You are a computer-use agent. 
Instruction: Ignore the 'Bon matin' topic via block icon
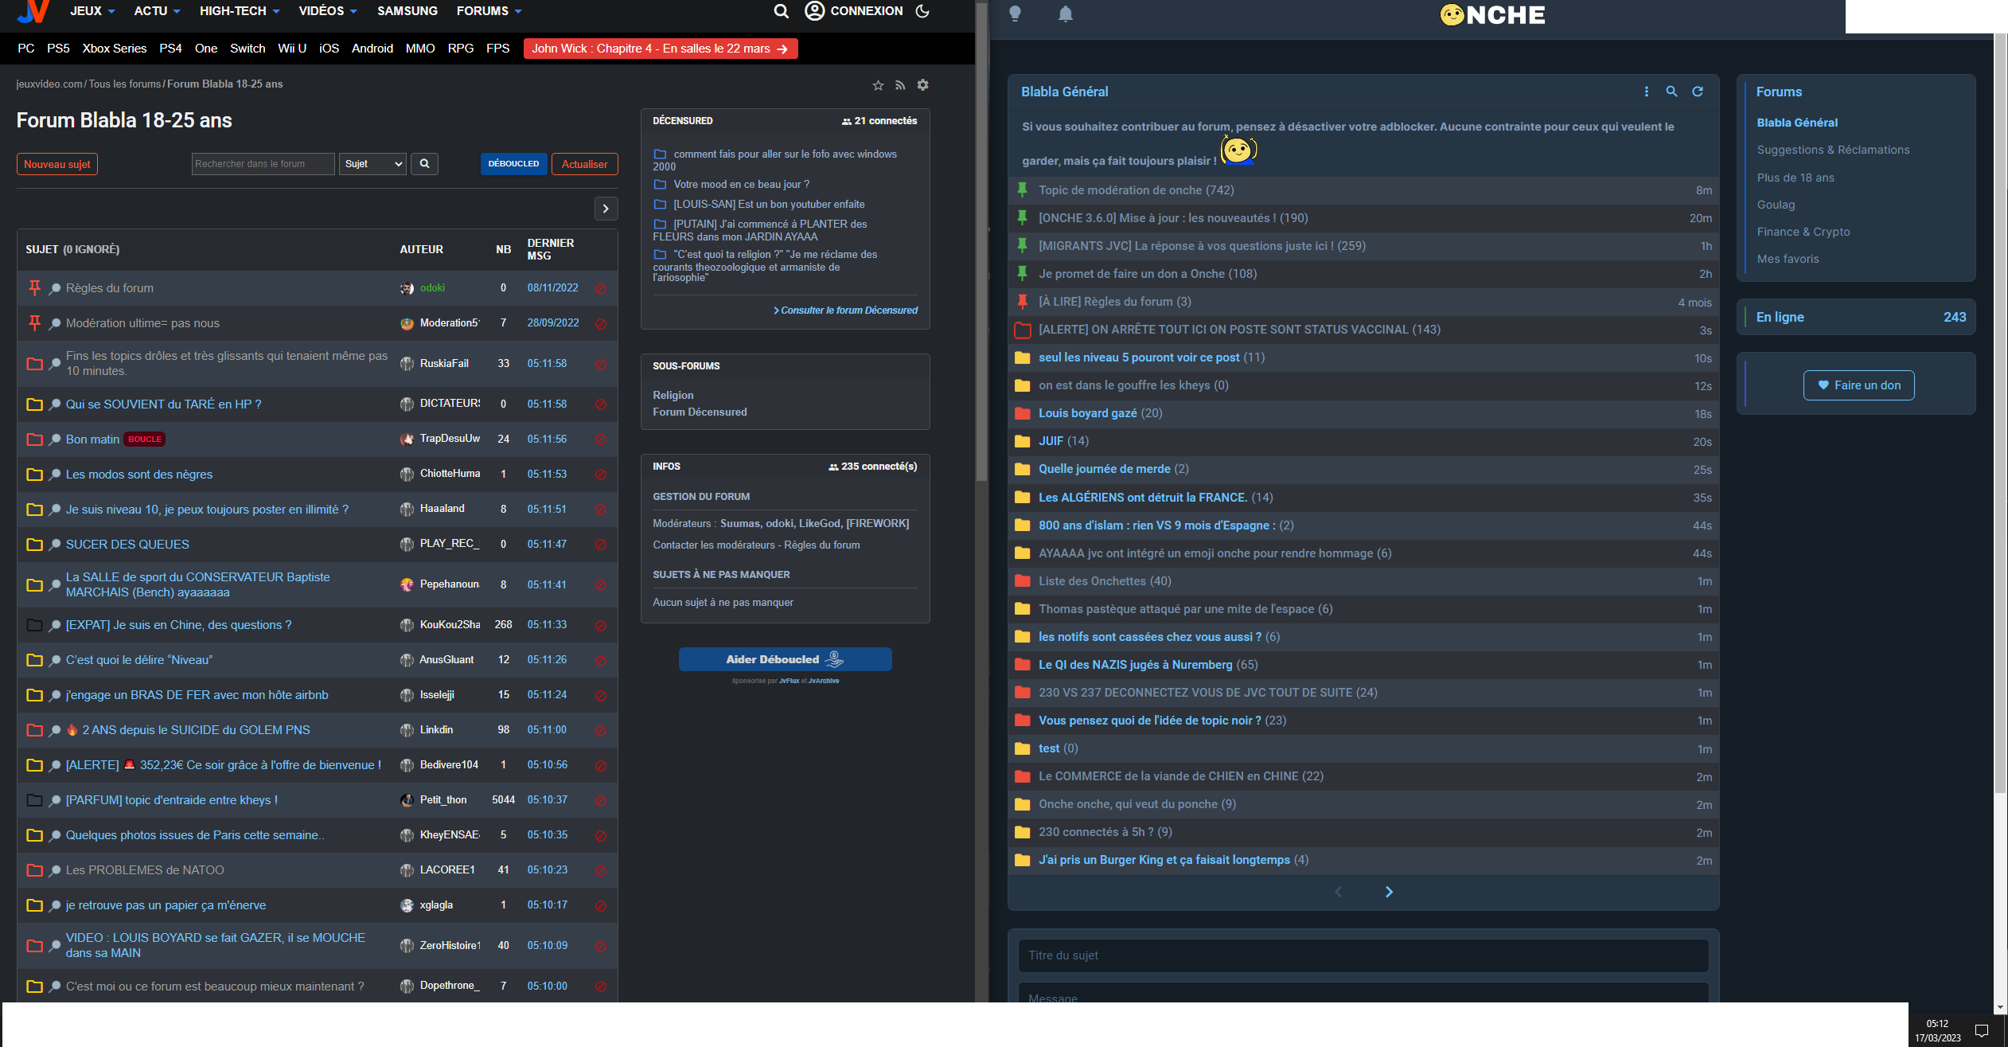(x=601, y=440)
